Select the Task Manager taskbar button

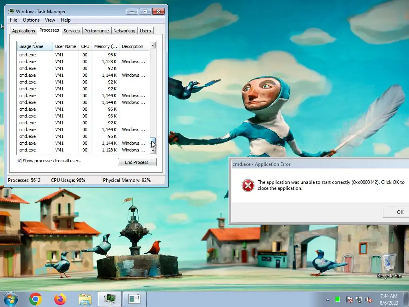pyautogui.click(x=110, y=299)
